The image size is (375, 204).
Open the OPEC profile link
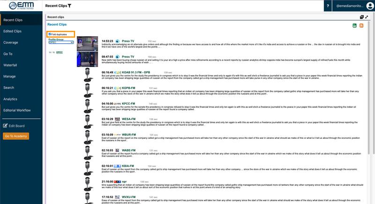tap(59, 53)
